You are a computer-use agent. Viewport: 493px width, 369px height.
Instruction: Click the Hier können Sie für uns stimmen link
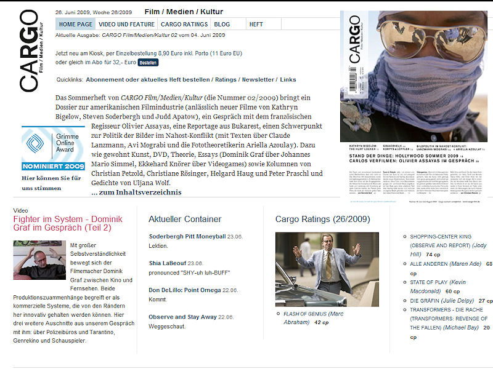point(51,183)
